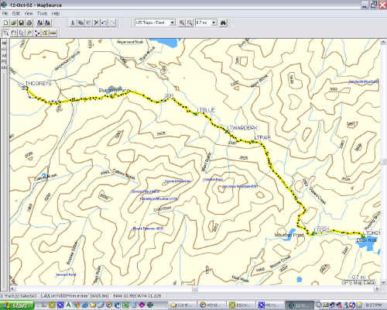This screenshot has width=387, height=310.
Task: Open Find with the binoculars icon
Action: tap(224, 22)
